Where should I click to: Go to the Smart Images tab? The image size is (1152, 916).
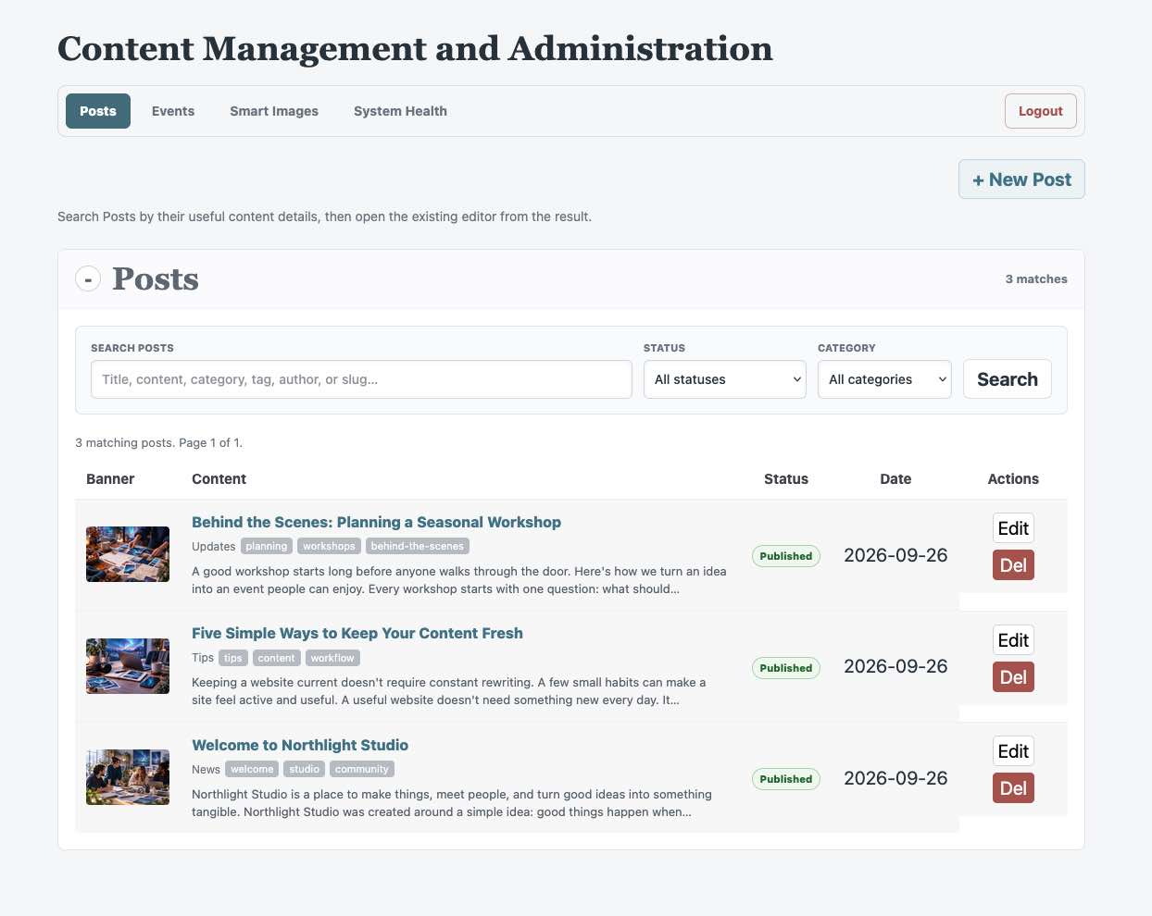(274, 111)
